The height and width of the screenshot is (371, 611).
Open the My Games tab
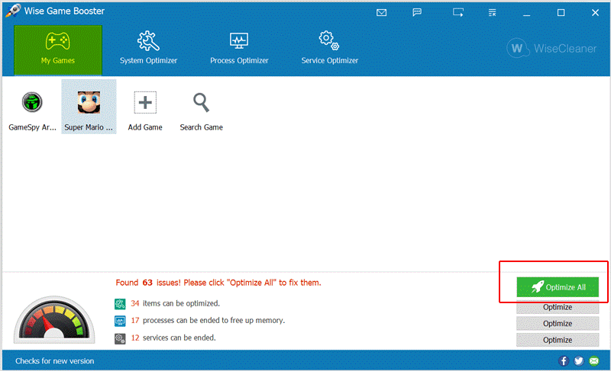(x=58, y=50)
